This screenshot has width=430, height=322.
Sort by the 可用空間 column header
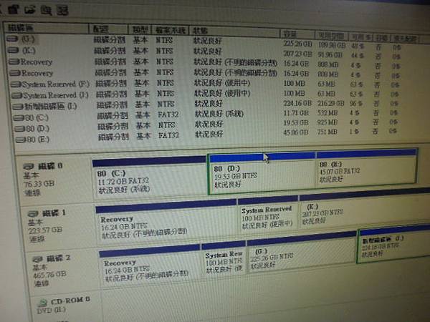point(331,35)
